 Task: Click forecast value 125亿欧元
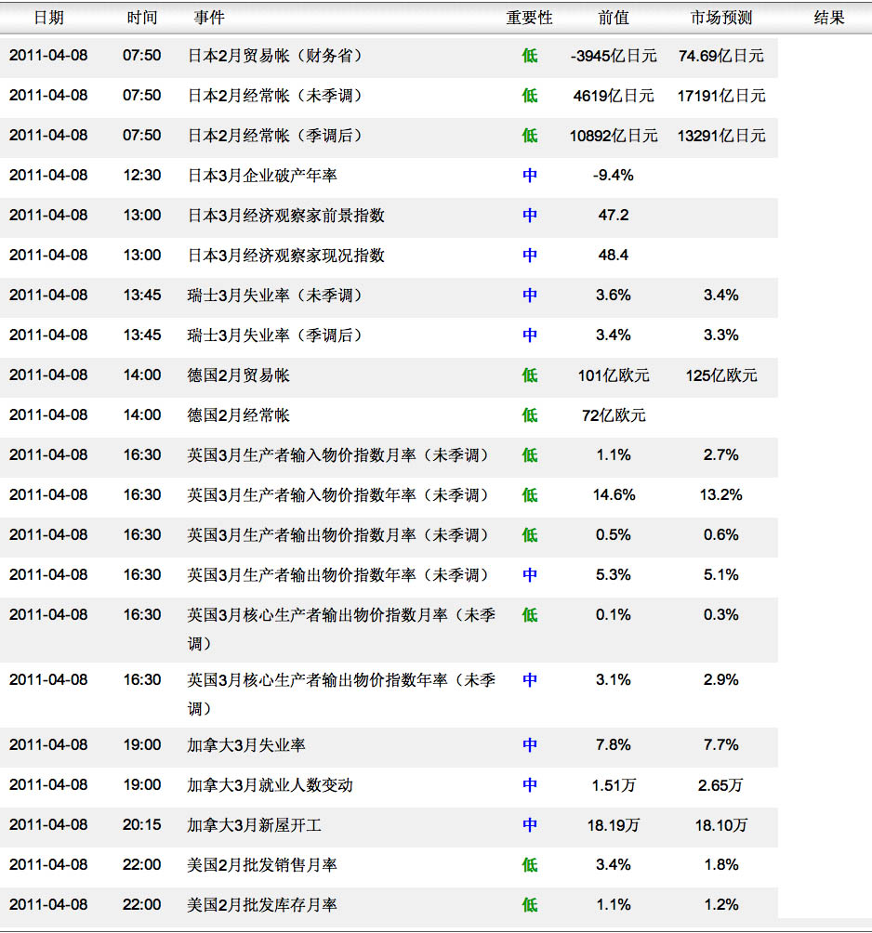tap(720, 375)
